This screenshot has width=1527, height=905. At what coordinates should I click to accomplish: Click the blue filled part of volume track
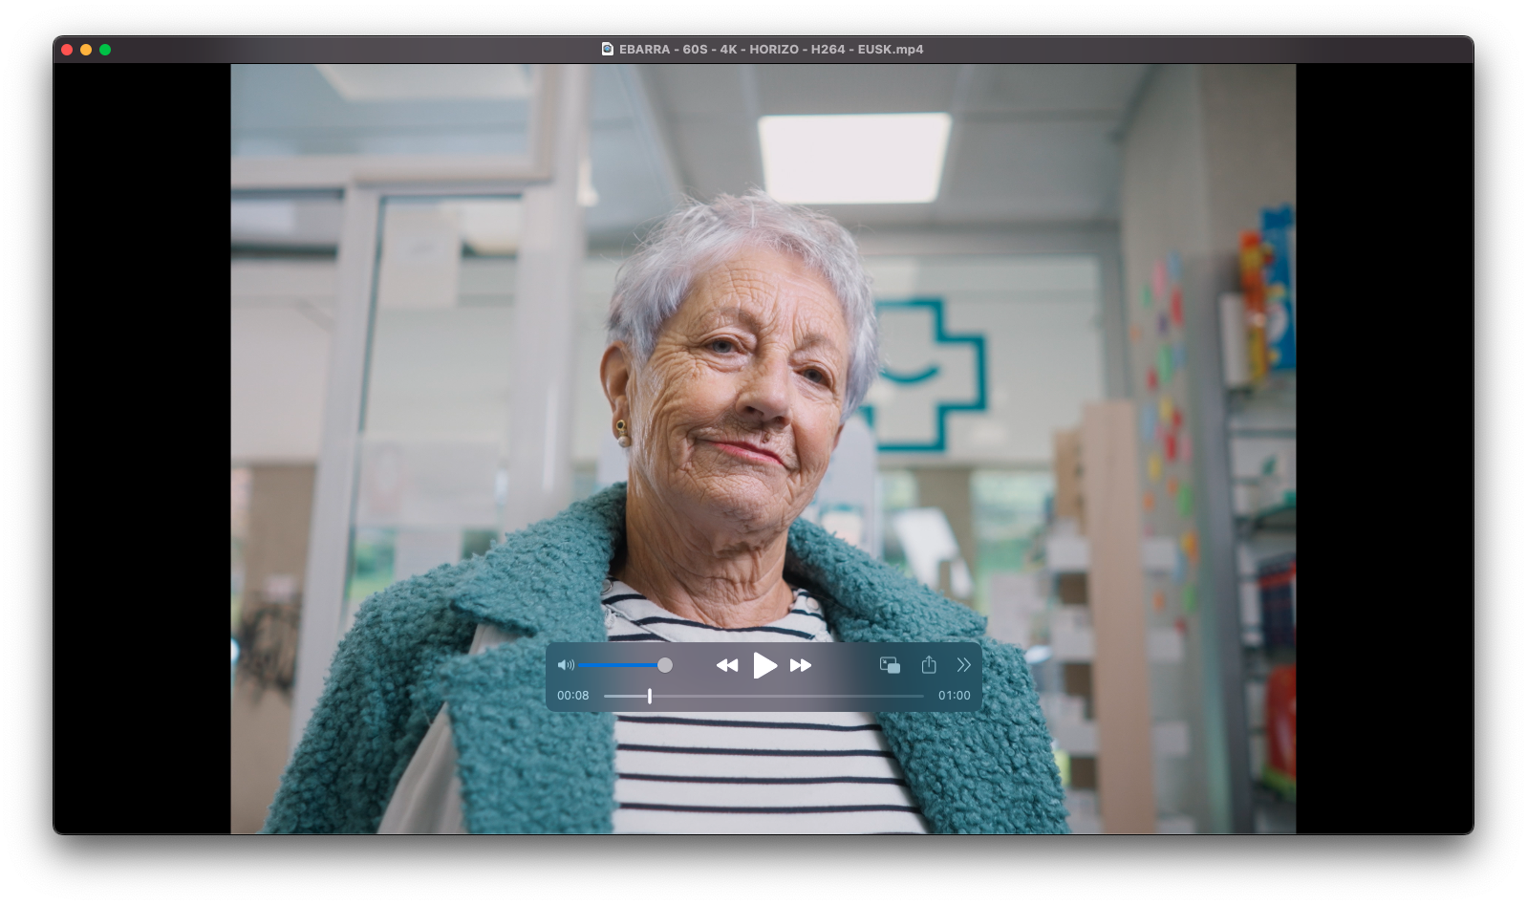(x=616, y=665)
